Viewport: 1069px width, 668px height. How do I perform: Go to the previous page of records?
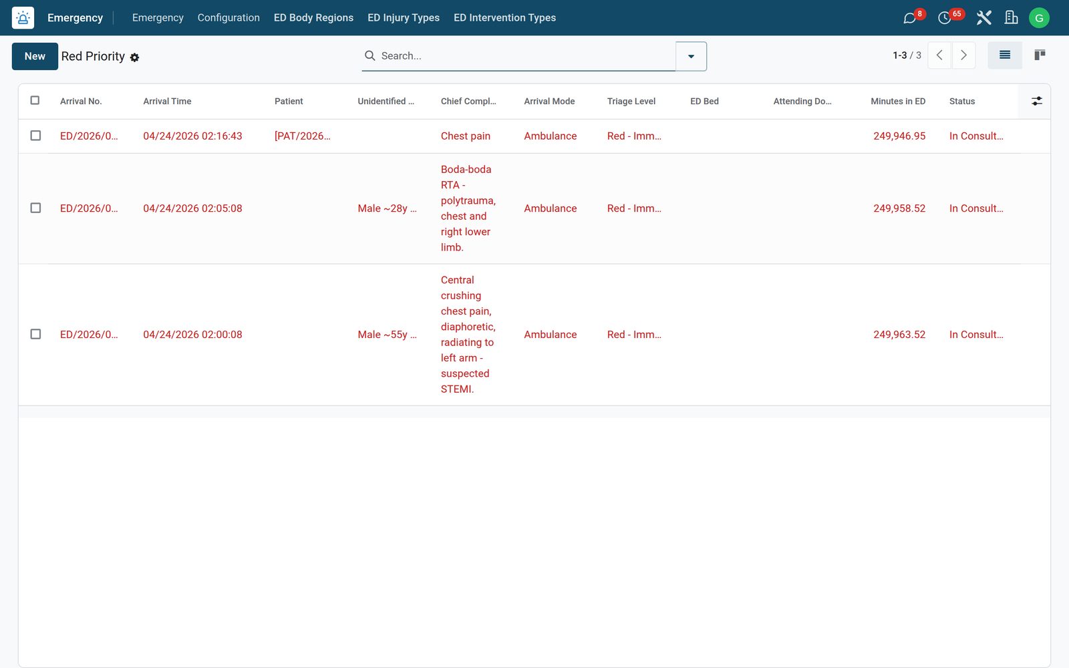939,55
